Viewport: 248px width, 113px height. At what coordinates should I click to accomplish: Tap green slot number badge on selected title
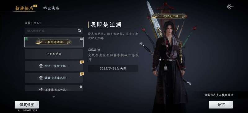click(x=26, y=39)
